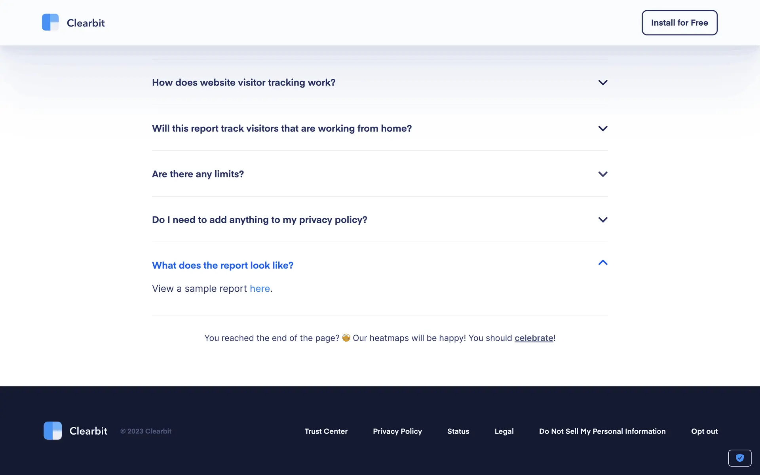The height and width of the screenshot is (475, 760).
Task: Click the 'Opt out' footer link
Action: (x=704, y=431)
